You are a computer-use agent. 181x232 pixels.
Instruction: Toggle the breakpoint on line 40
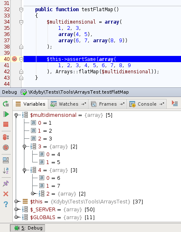click(14, 59)
